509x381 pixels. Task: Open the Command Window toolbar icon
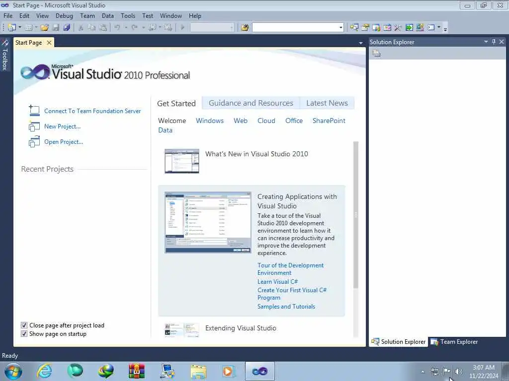coord(431,28)
